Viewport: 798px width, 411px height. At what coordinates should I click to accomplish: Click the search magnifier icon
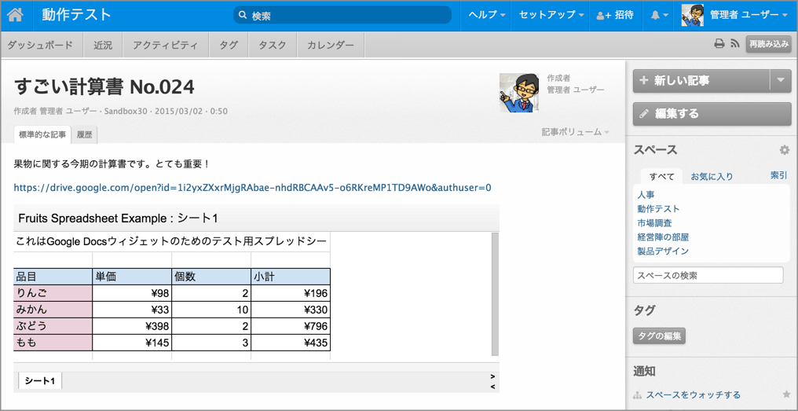[x=243, y=15]
